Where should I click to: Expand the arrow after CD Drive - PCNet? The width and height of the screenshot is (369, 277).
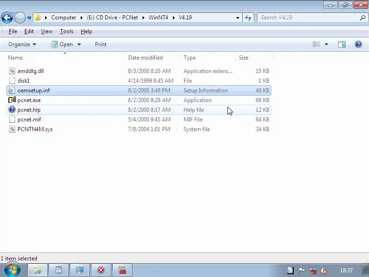click(x=143, y=18)
